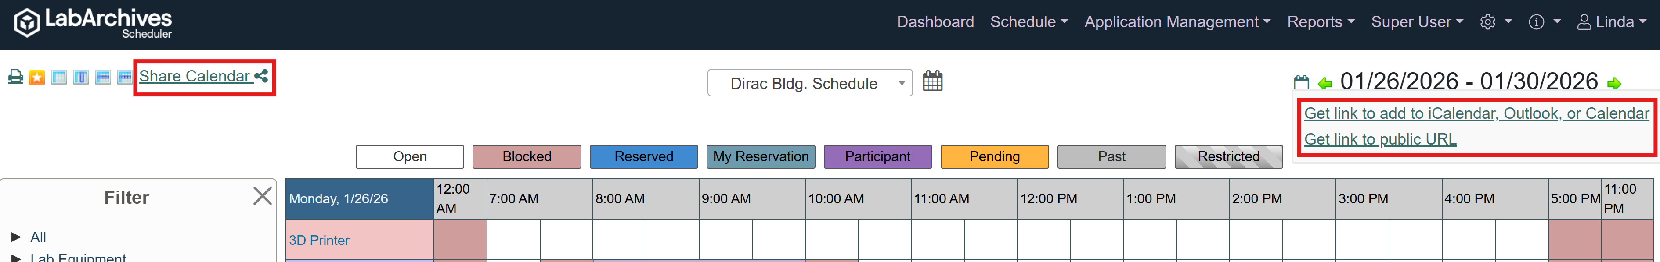The width and height of the screenshot is (1660, 262).
Task: Click the 9:00 AM 3D Printer slot
Action: click(x=725, y=240)
